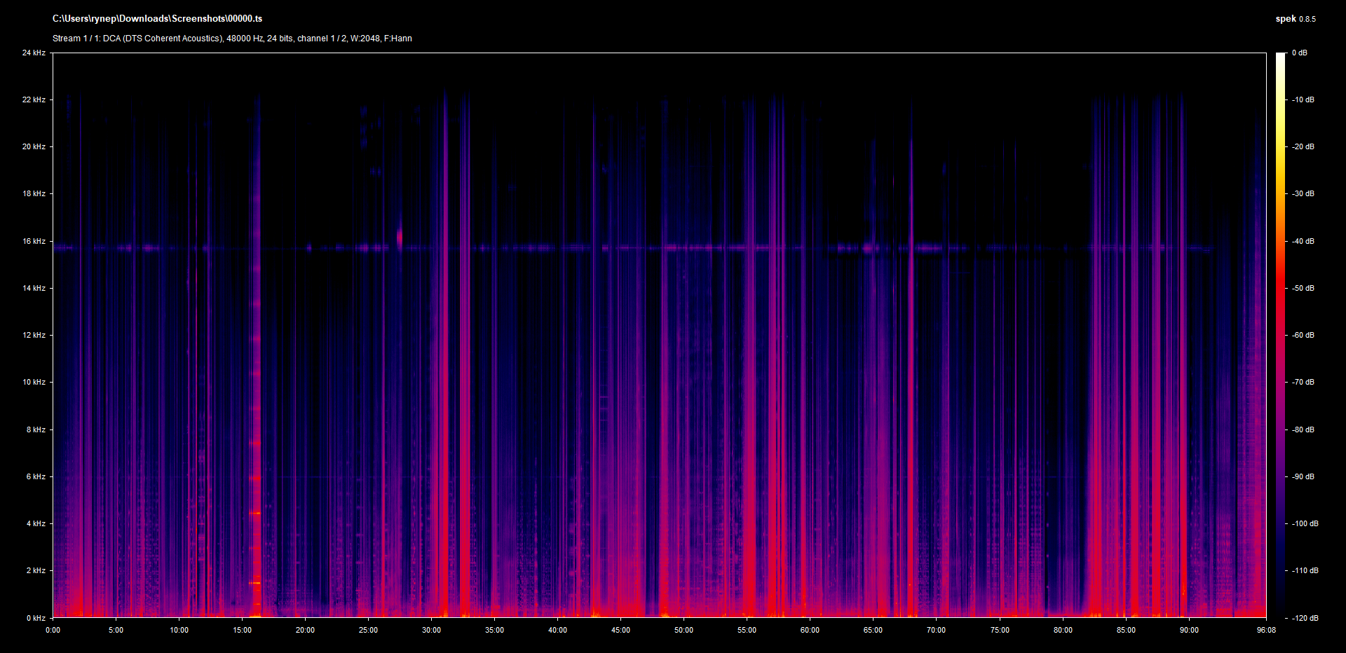
Task: Click the 16 kHz frequency axis label
Action: (34, 241)
